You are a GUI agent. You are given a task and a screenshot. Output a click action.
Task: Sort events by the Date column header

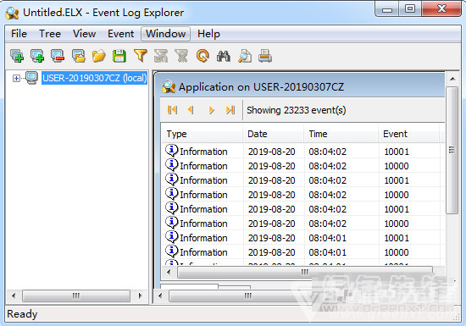tap(274, 134)
